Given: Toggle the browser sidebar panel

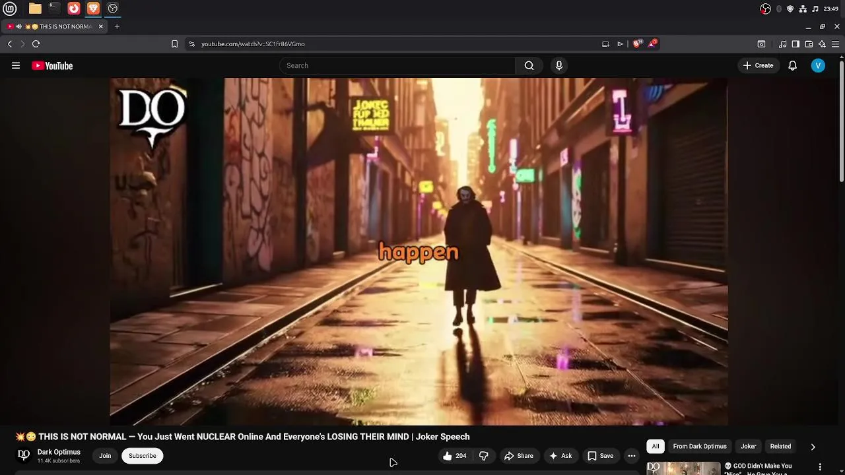Looking at the screenshot, I should pos(795,44).
